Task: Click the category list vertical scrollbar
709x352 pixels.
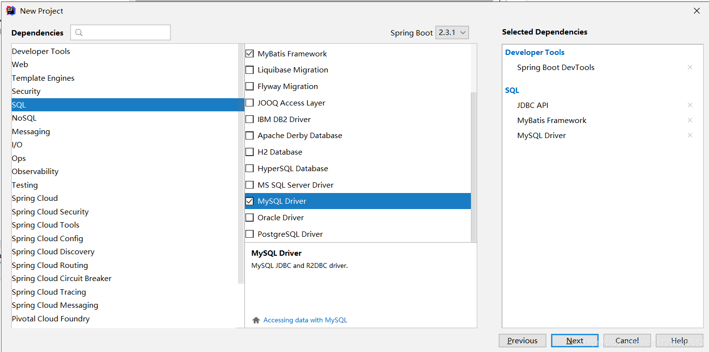Action: 241,163
